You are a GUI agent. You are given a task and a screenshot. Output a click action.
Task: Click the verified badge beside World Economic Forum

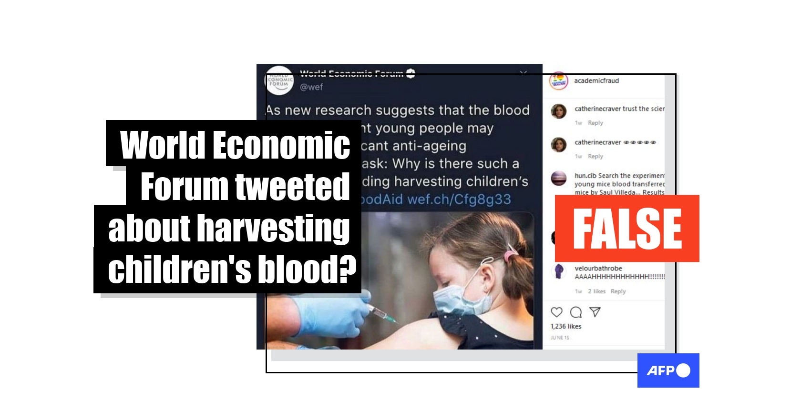(x=411, y=73)
